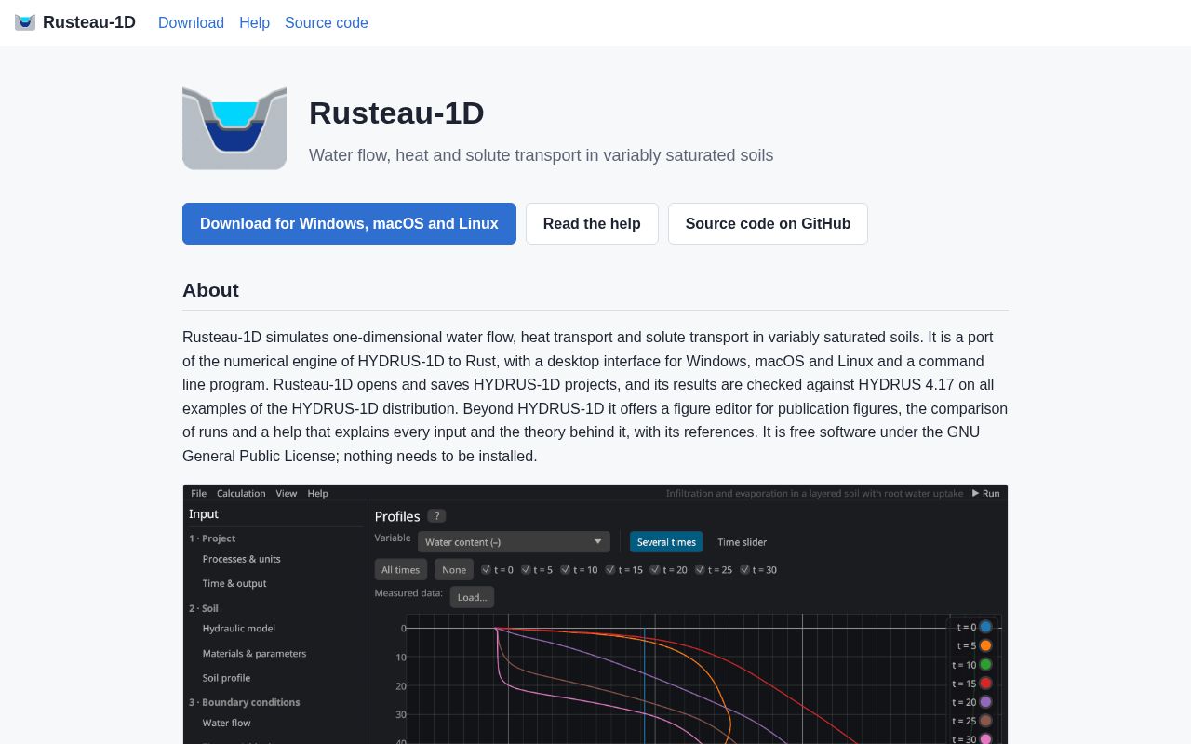Click the large Rusteau-1D app logo
The width and height of the screenshot is (1191, 744).
[234, 128]
